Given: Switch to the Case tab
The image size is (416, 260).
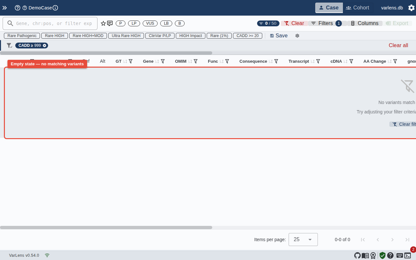Looking at the screenshot, I should [329, 8].
